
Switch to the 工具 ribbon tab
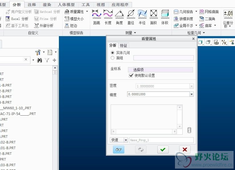(86, 5)
